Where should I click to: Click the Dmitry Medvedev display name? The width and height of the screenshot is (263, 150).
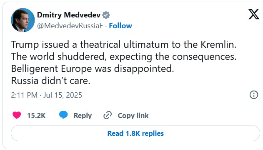[x=69, y=15]
